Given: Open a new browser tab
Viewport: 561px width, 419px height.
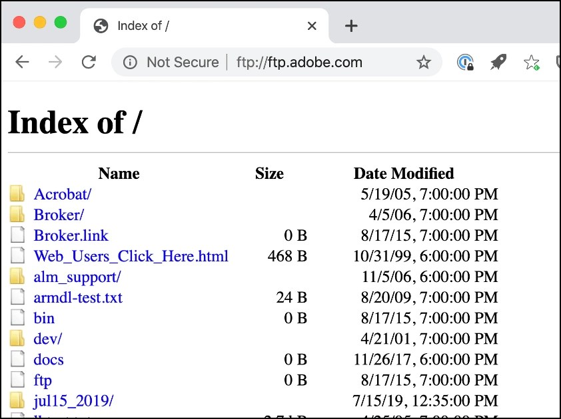Looking at the screenshot, I should coord(351,26).
